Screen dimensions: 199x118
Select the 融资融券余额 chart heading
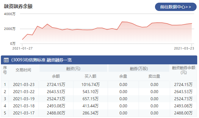(x=18, y=6)
